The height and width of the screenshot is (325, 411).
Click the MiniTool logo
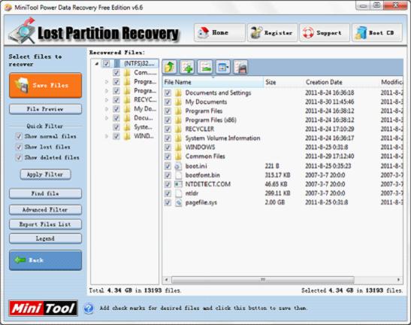[x=44, y=308]
